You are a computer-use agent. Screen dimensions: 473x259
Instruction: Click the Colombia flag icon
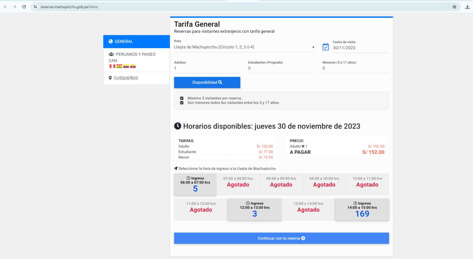click(x=126, y=66)
